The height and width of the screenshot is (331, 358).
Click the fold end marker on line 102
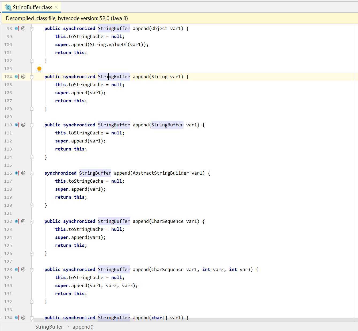click(x=32, y=60)
